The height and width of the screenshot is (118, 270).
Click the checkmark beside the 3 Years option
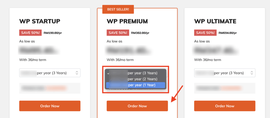coord(108,73)
